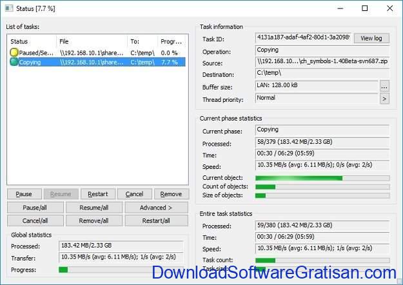Cancel the selected task
The height and width of the screenshot is (285, 403).
coord(134,194)
